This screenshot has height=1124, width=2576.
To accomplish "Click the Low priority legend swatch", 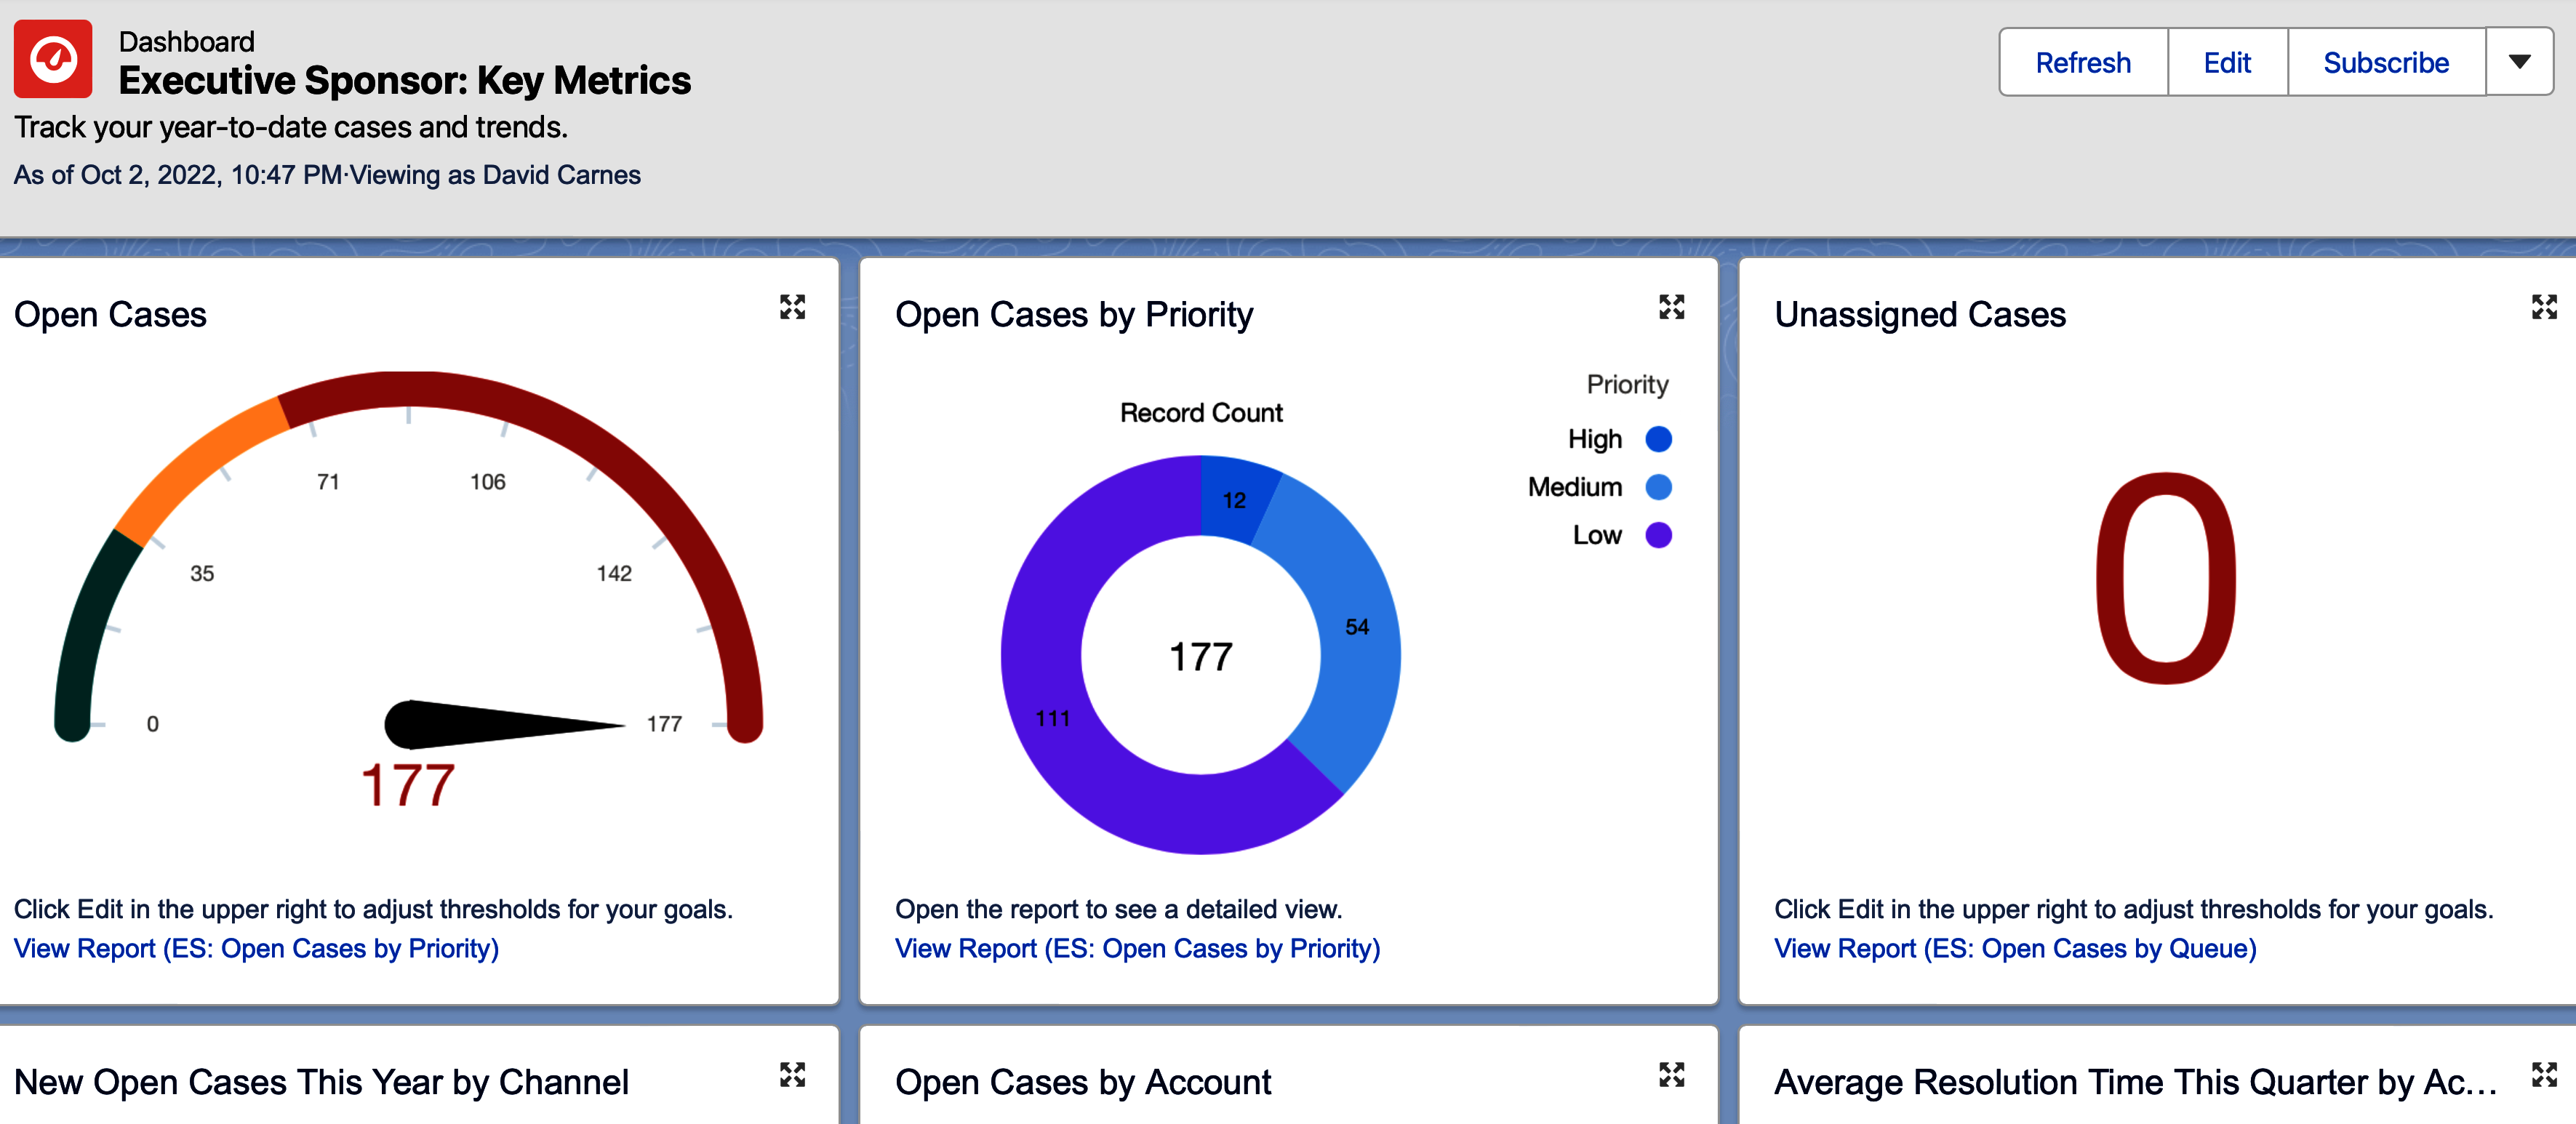I will click(1658, 535).
